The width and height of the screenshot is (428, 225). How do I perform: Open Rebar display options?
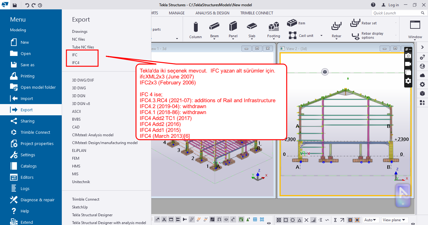pos(368,36)
